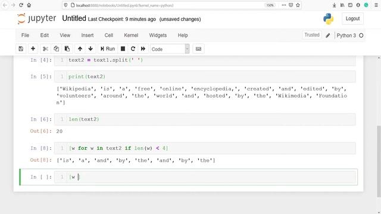Toggle browser sidebar icon
The image size is (381, 214).
coord(350,5)
